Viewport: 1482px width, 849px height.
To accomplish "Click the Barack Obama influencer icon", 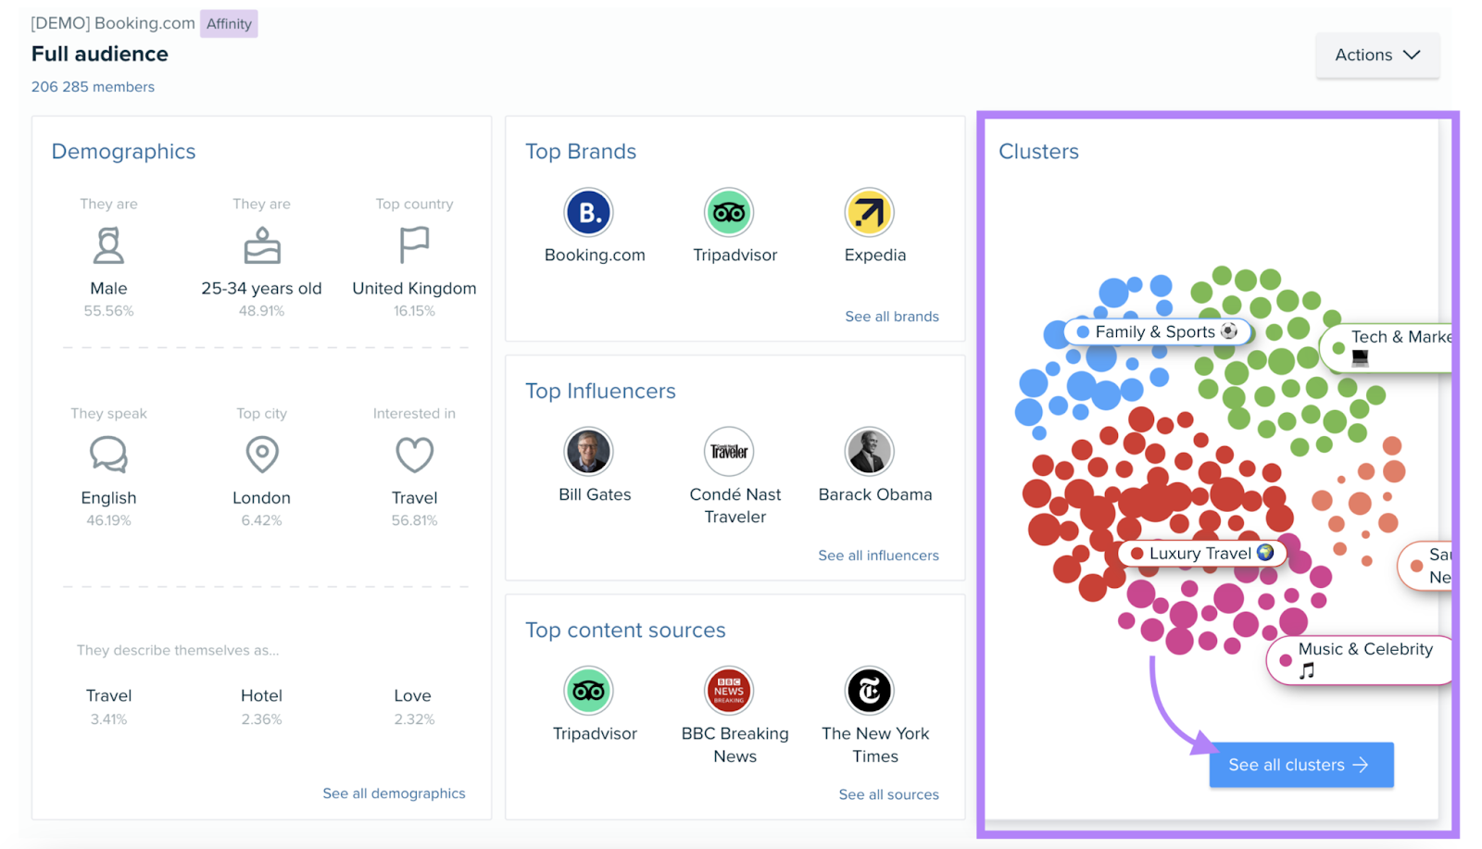I will 868,451.
